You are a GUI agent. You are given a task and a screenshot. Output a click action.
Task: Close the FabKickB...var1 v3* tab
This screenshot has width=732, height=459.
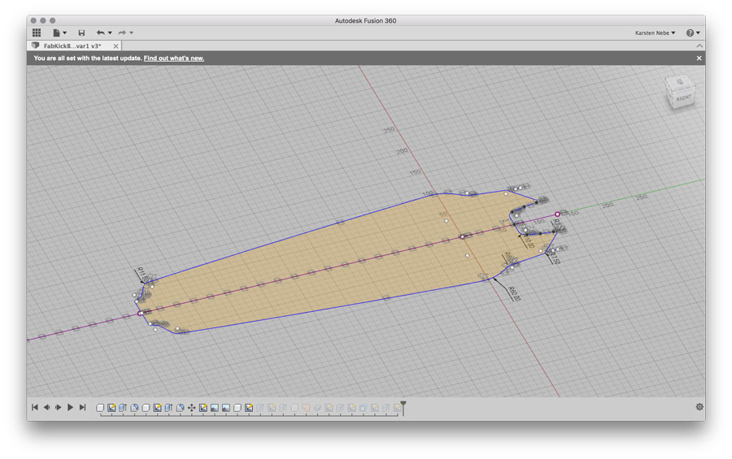click(115, 46)
